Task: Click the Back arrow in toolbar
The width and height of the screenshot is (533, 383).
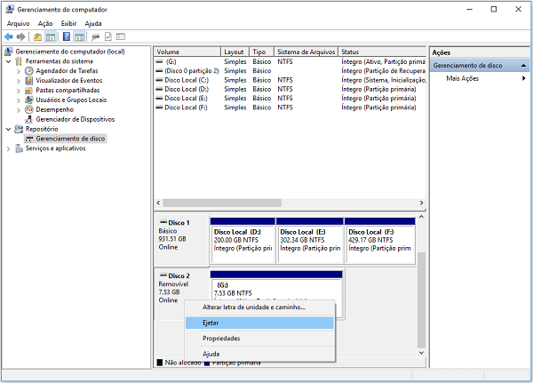Action: coord(8,36)
